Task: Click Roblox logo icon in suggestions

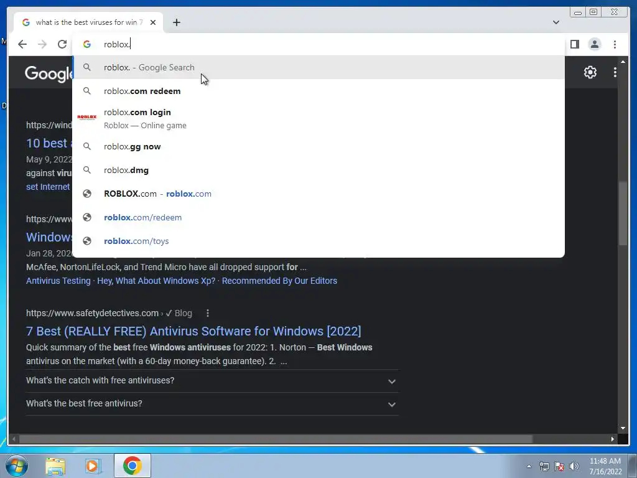Action: [87, 118]
